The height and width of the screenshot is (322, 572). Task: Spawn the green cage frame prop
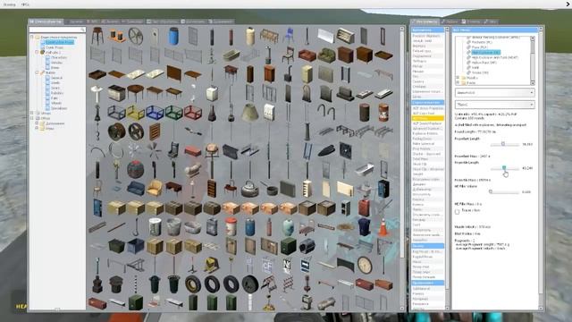(x=173, y=113)
